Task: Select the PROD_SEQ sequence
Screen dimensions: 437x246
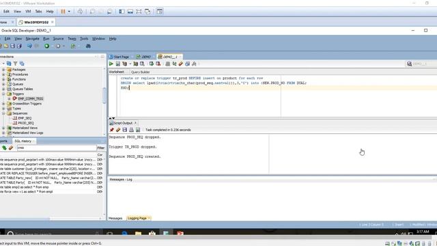Action: 26,123
